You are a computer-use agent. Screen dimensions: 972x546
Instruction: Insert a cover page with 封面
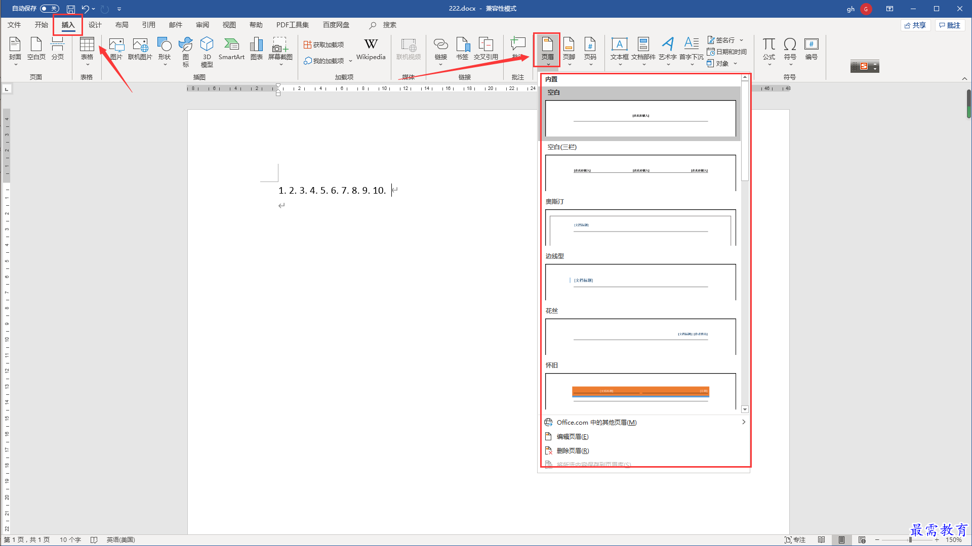[15, 52]
